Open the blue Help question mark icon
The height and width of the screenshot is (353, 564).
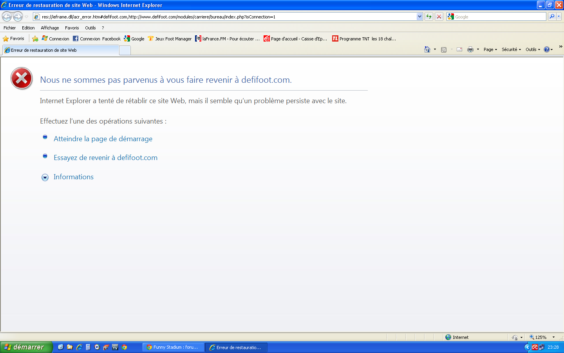click(547, 49)
